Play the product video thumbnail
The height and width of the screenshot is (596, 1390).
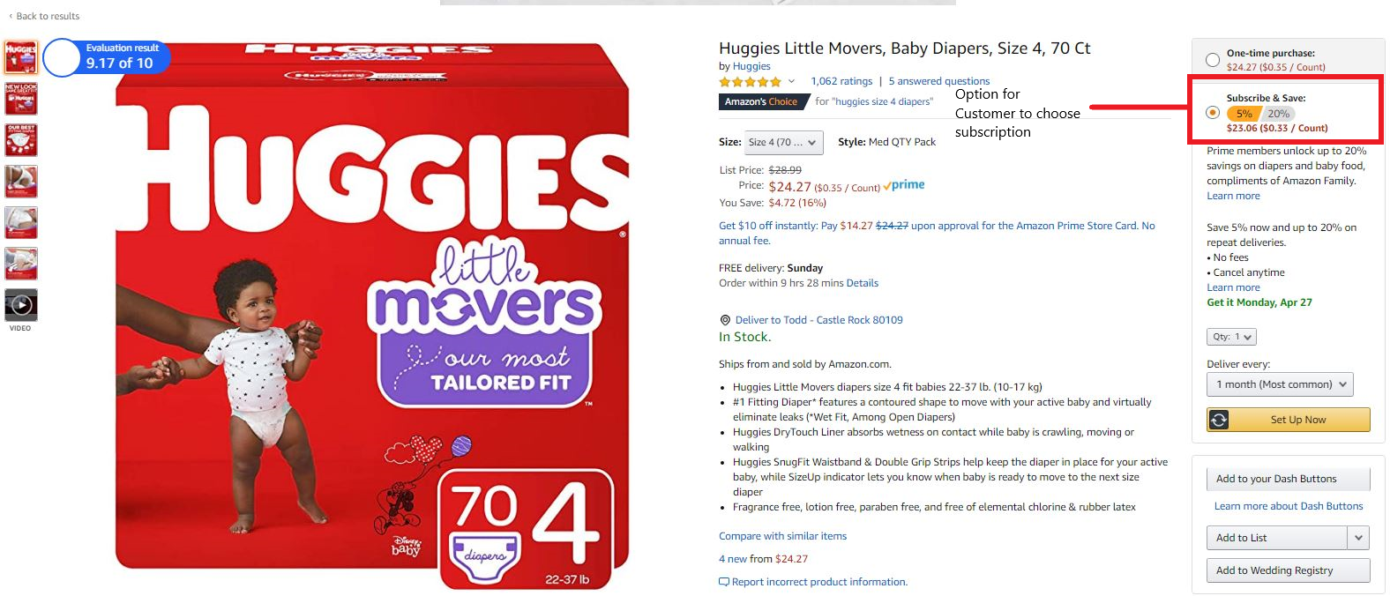coord(21,304)
